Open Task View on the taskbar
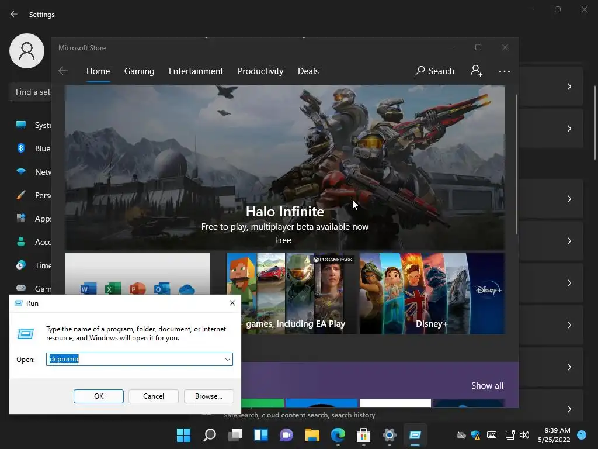The image size is (598, 449). 235,435
